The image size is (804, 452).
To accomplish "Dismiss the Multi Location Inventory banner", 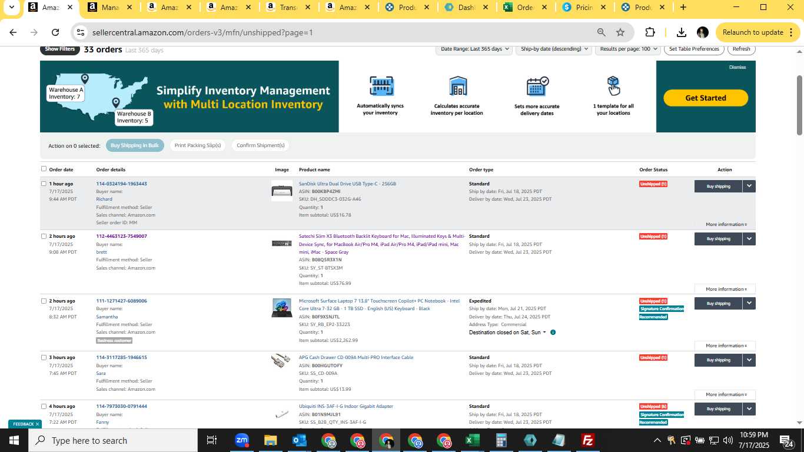I will pos(737,67).
